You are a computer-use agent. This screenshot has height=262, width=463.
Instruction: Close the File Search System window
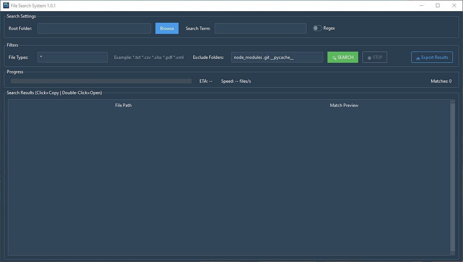click(x=454, y=6)
